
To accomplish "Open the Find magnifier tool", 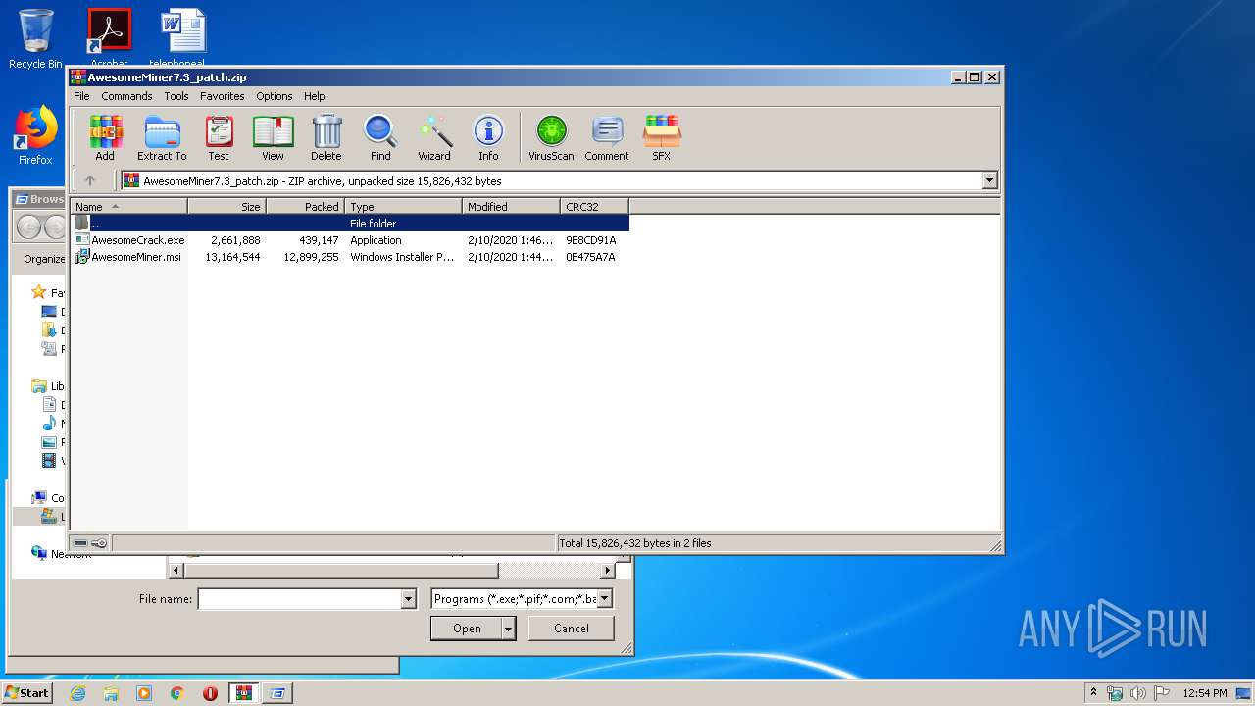I will point(380,137).
